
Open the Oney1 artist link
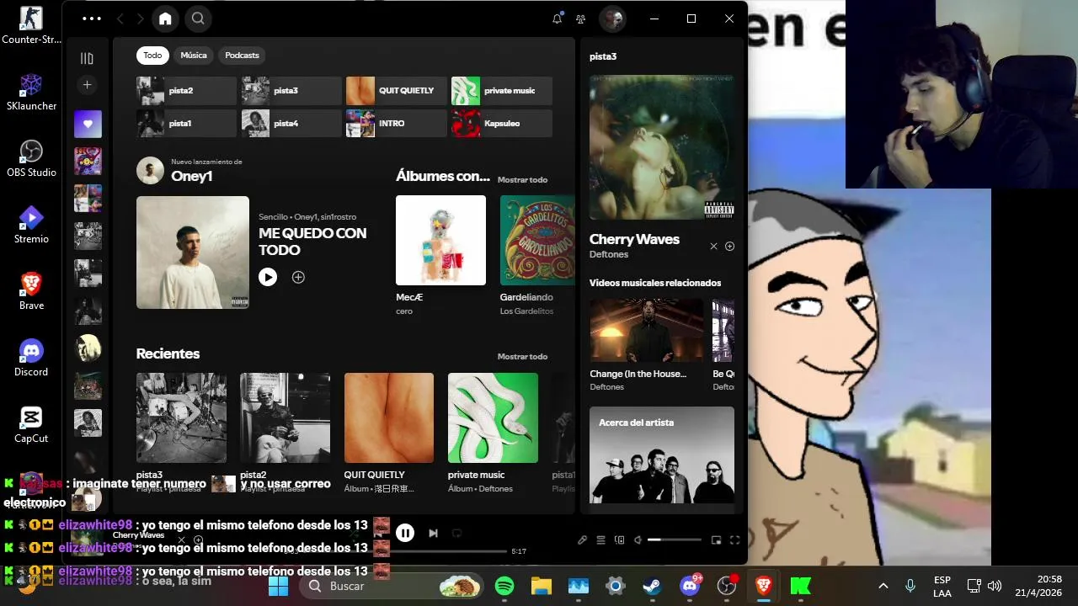click(191, 176)
